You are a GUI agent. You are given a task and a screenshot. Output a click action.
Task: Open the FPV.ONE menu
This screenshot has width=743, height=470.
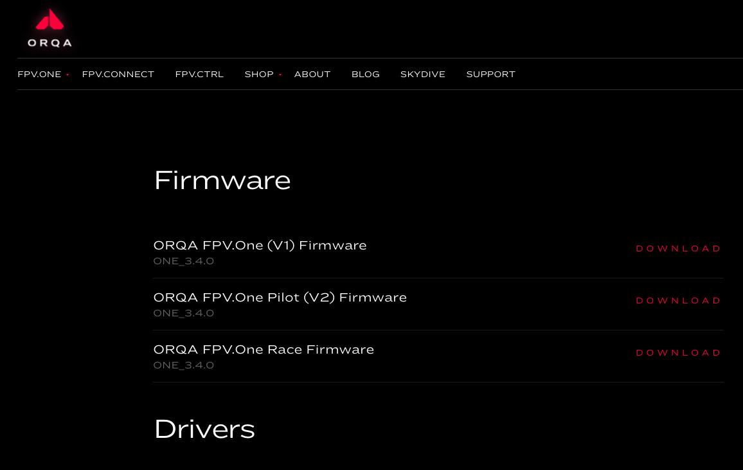pos(39,75)
